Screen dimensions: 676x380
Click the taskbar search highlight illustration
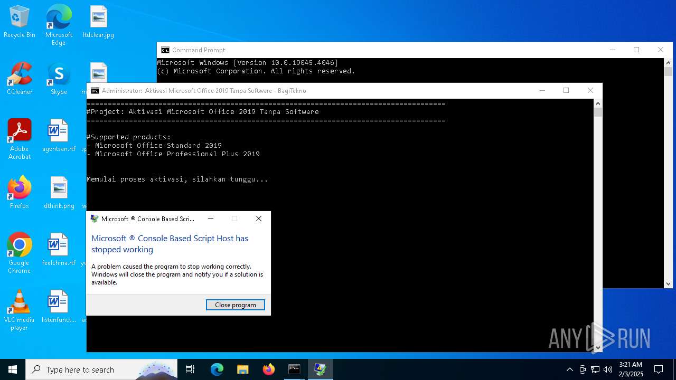tap(156, 370)
